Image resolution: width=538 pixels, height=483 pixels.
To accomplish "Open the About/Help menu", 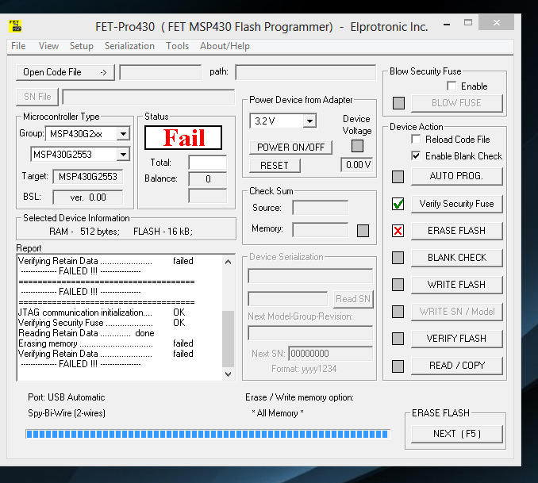I will coord(225,46).
